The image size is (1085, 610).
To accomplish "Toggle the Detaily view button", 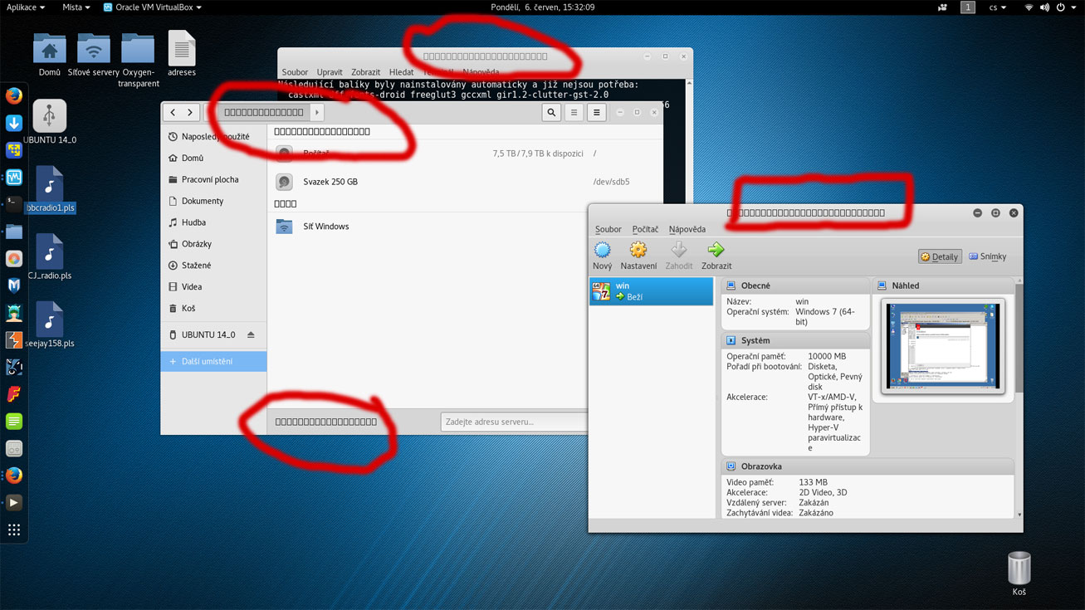I will 940,257.
